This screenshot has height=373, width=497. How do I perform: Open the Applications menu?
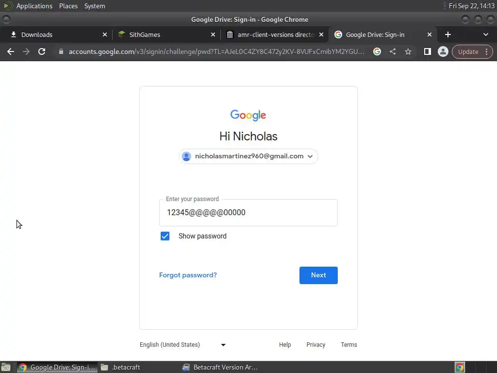pyautogui.click(x=34, y=6)
